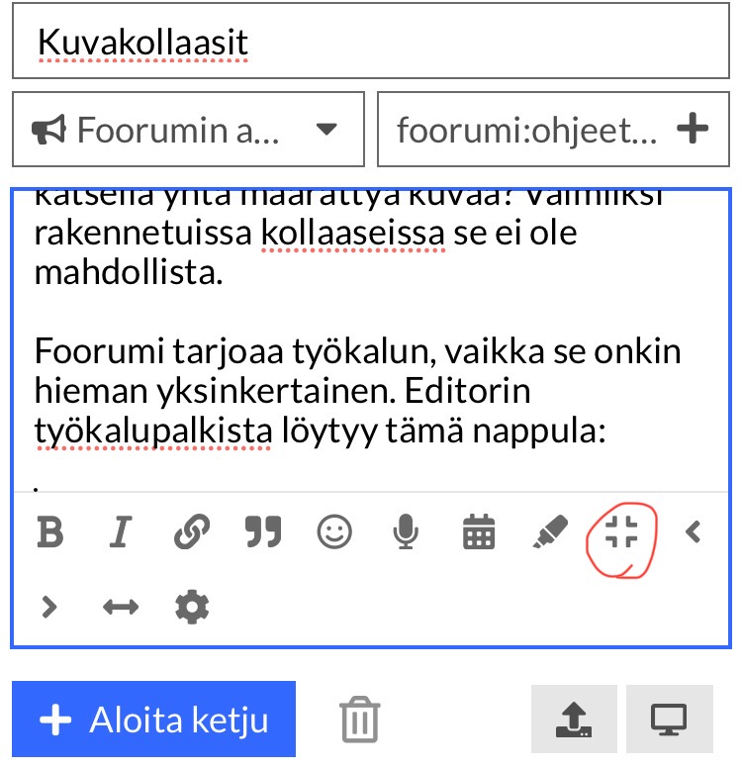Insert a blockquote
742x769 pixels.
coord(262,533)
